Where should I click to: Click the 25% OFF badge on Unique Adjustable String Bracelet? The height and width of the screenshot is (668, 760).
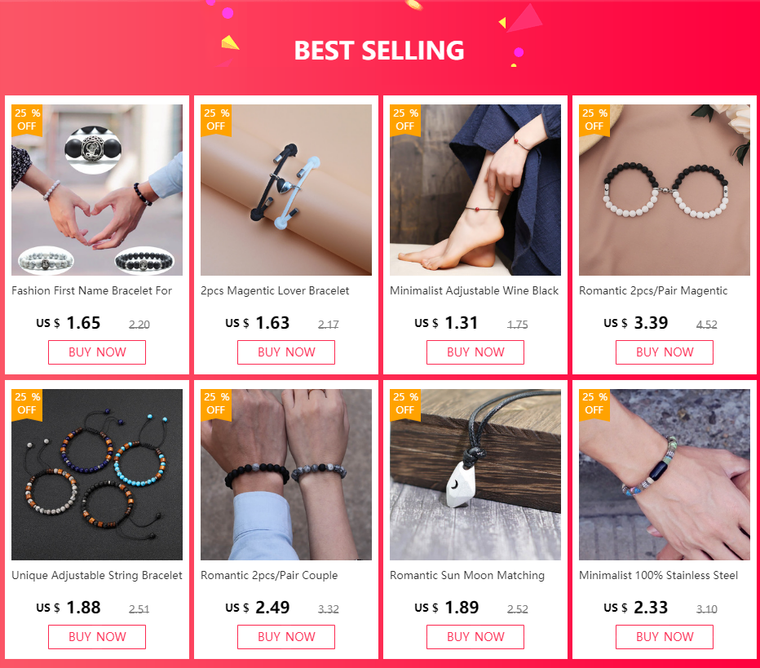click(x=27, y=405)
